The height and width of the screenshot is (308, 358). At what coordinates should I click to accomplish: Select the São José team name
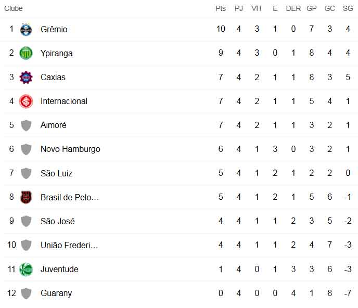pos(58,221)
